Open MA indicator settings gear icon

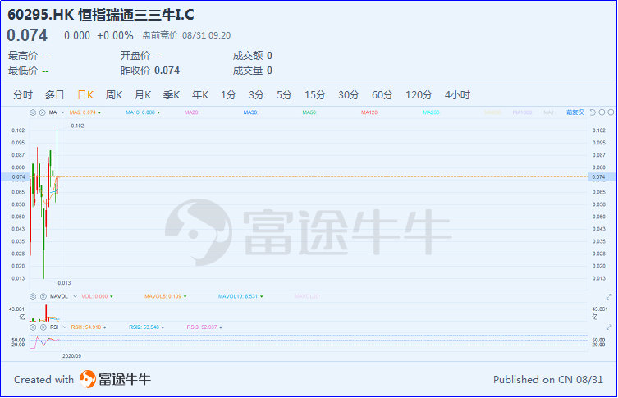(x=33, y=112)
